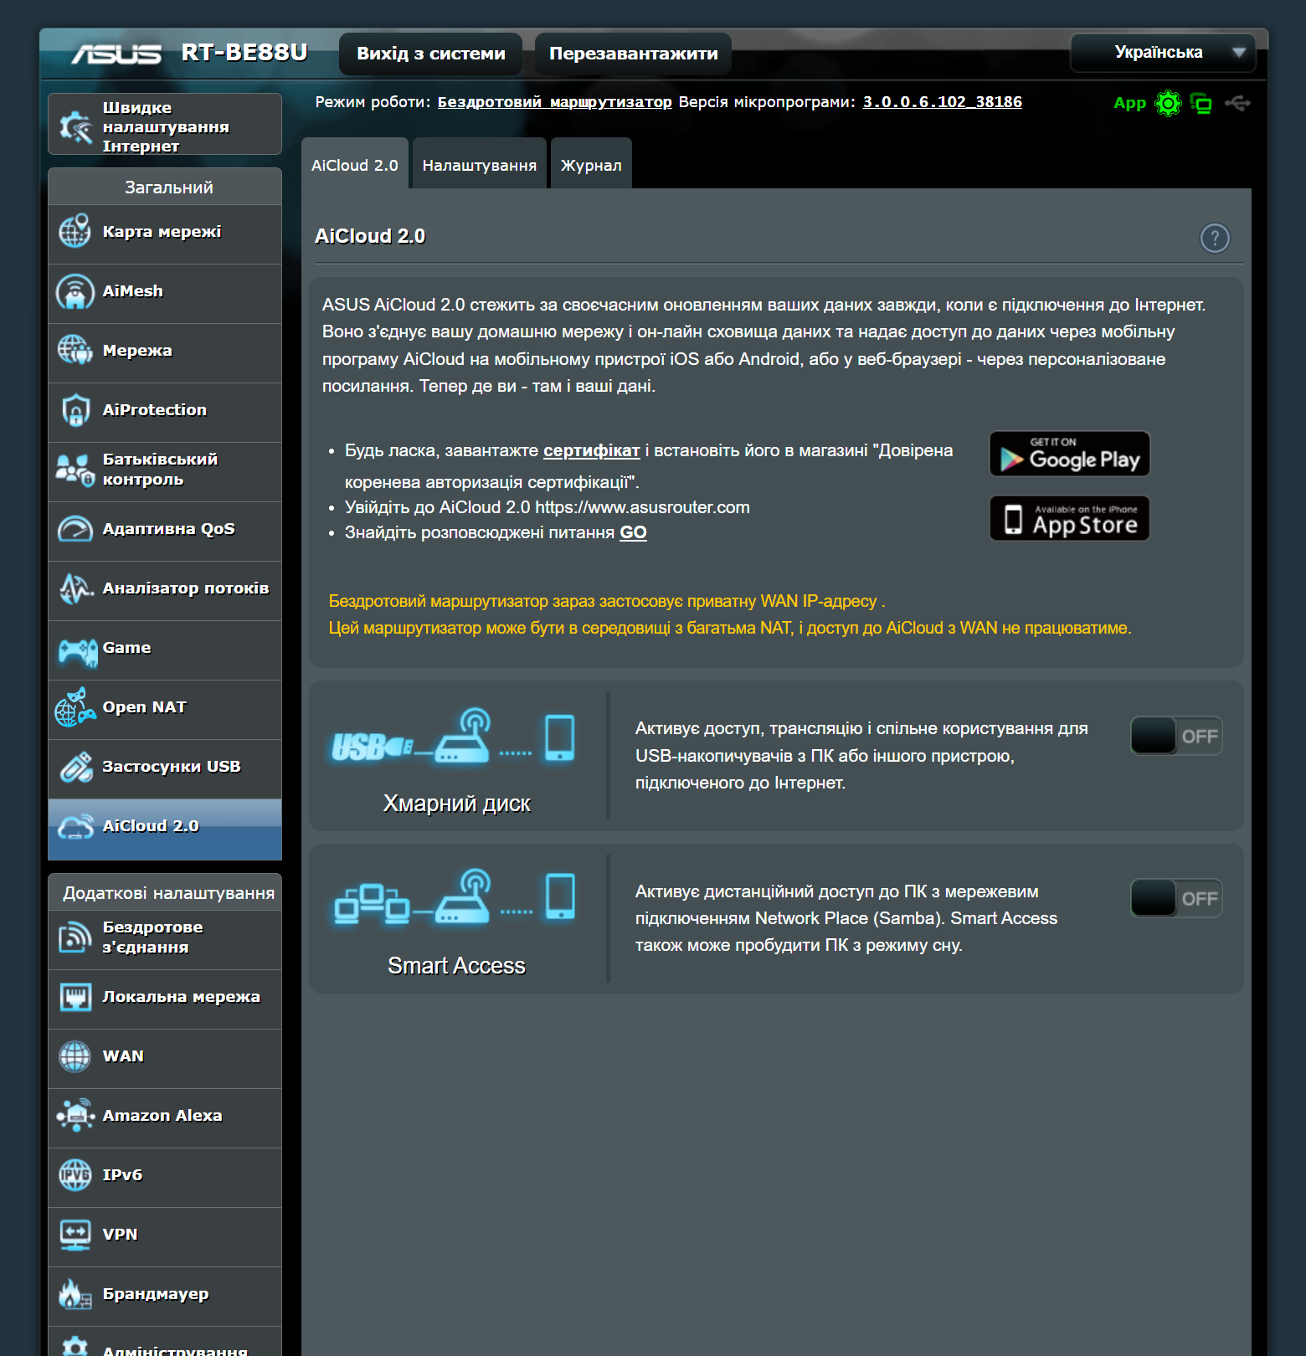Click the RT-BE88U model name
The image size is (1306, 1356).
coord(244,53)
